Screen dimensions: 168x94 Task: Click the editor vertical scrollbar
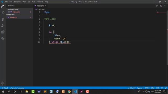167,38
